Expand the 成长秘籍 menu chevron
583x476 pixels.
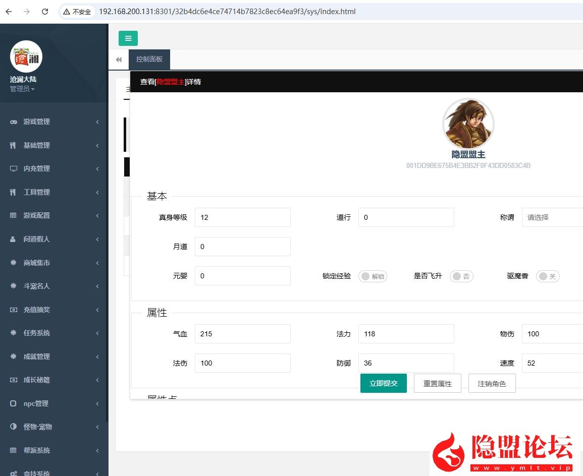(x=97, y=380)
